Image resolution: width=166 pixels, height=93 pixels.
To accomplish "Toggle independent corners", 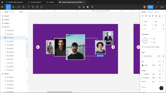I will point(163,29).
